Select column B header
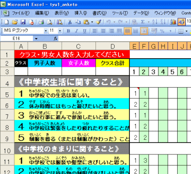191x174 pixels. tap(45, 46)
